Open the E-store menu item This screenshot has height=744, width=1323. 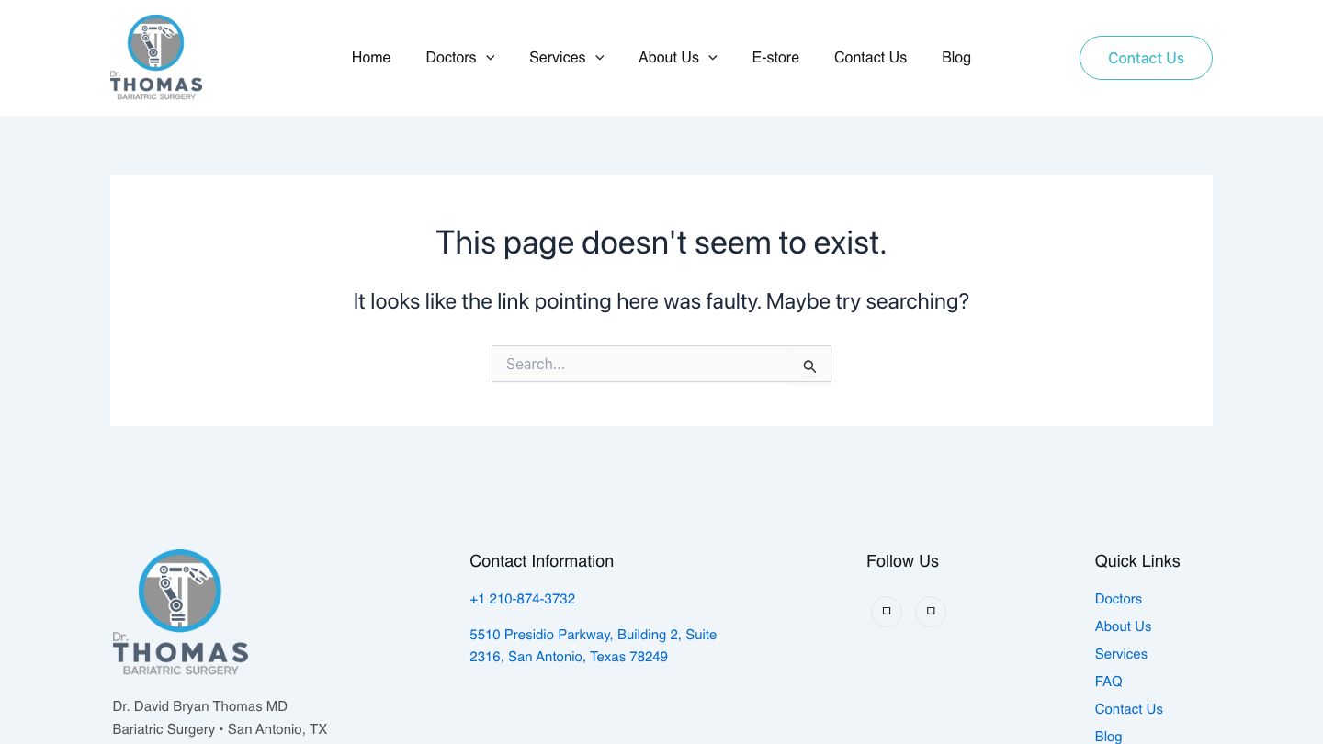coord(775,57)
